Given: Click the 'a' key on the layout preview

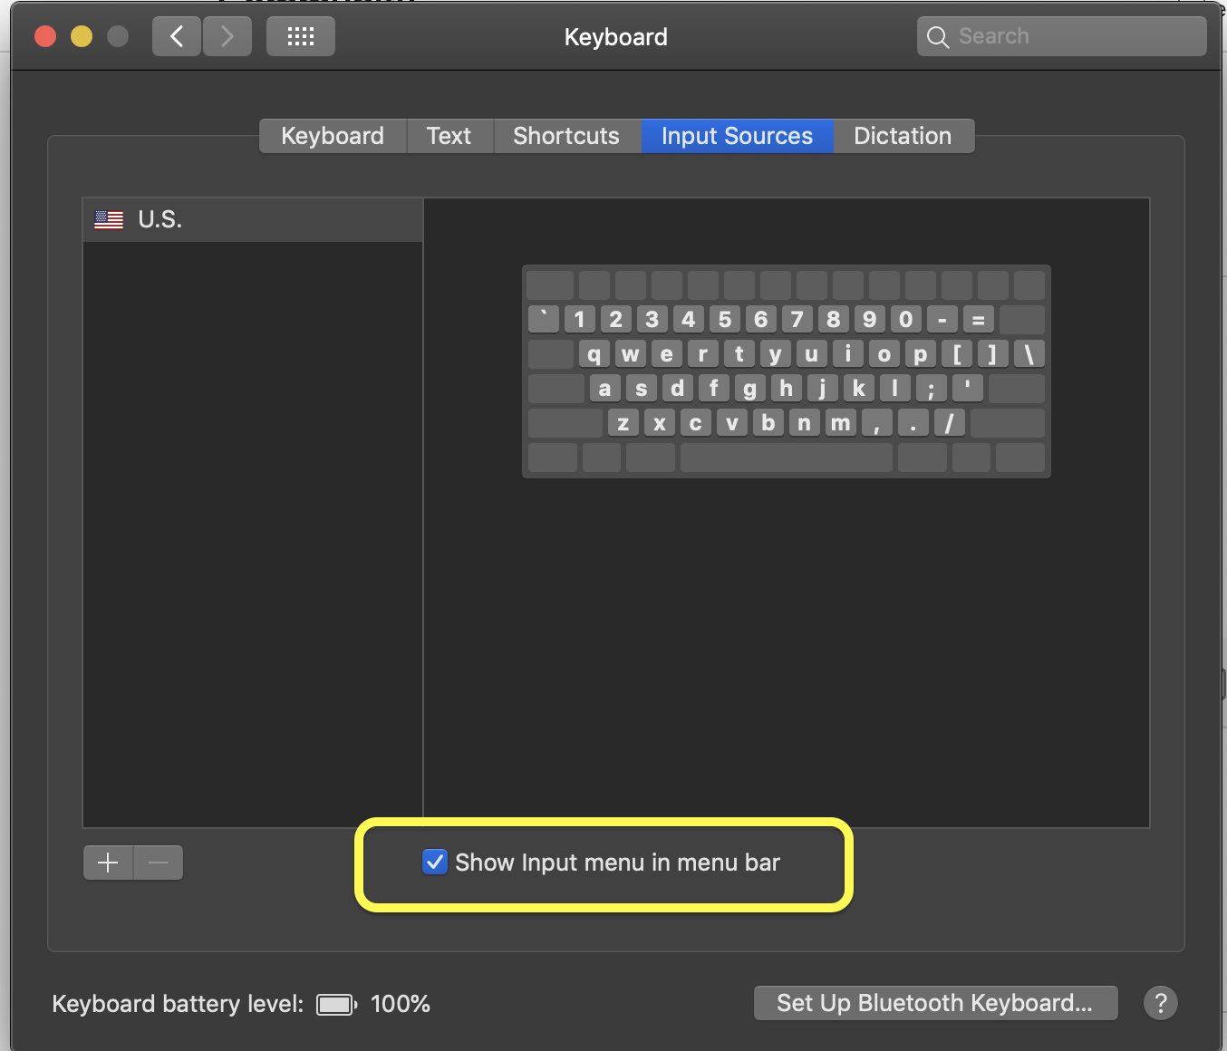Looking at the screenshot, I should [604, 388].
